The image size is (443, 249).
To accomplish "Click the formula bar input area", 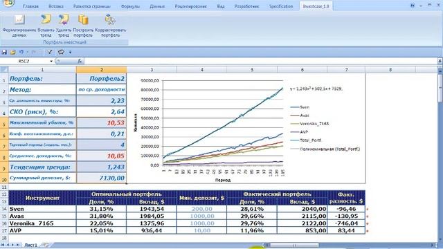I will pos(260,61).
